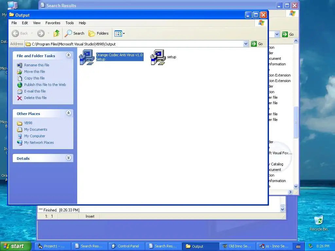Screen dimensions: 335x251
Task: Open My Network Places link
Action: pos(39,142)
